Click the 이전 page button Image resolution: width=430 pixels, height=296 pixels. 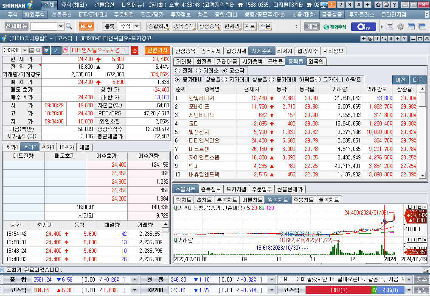[x=400, y=80]
